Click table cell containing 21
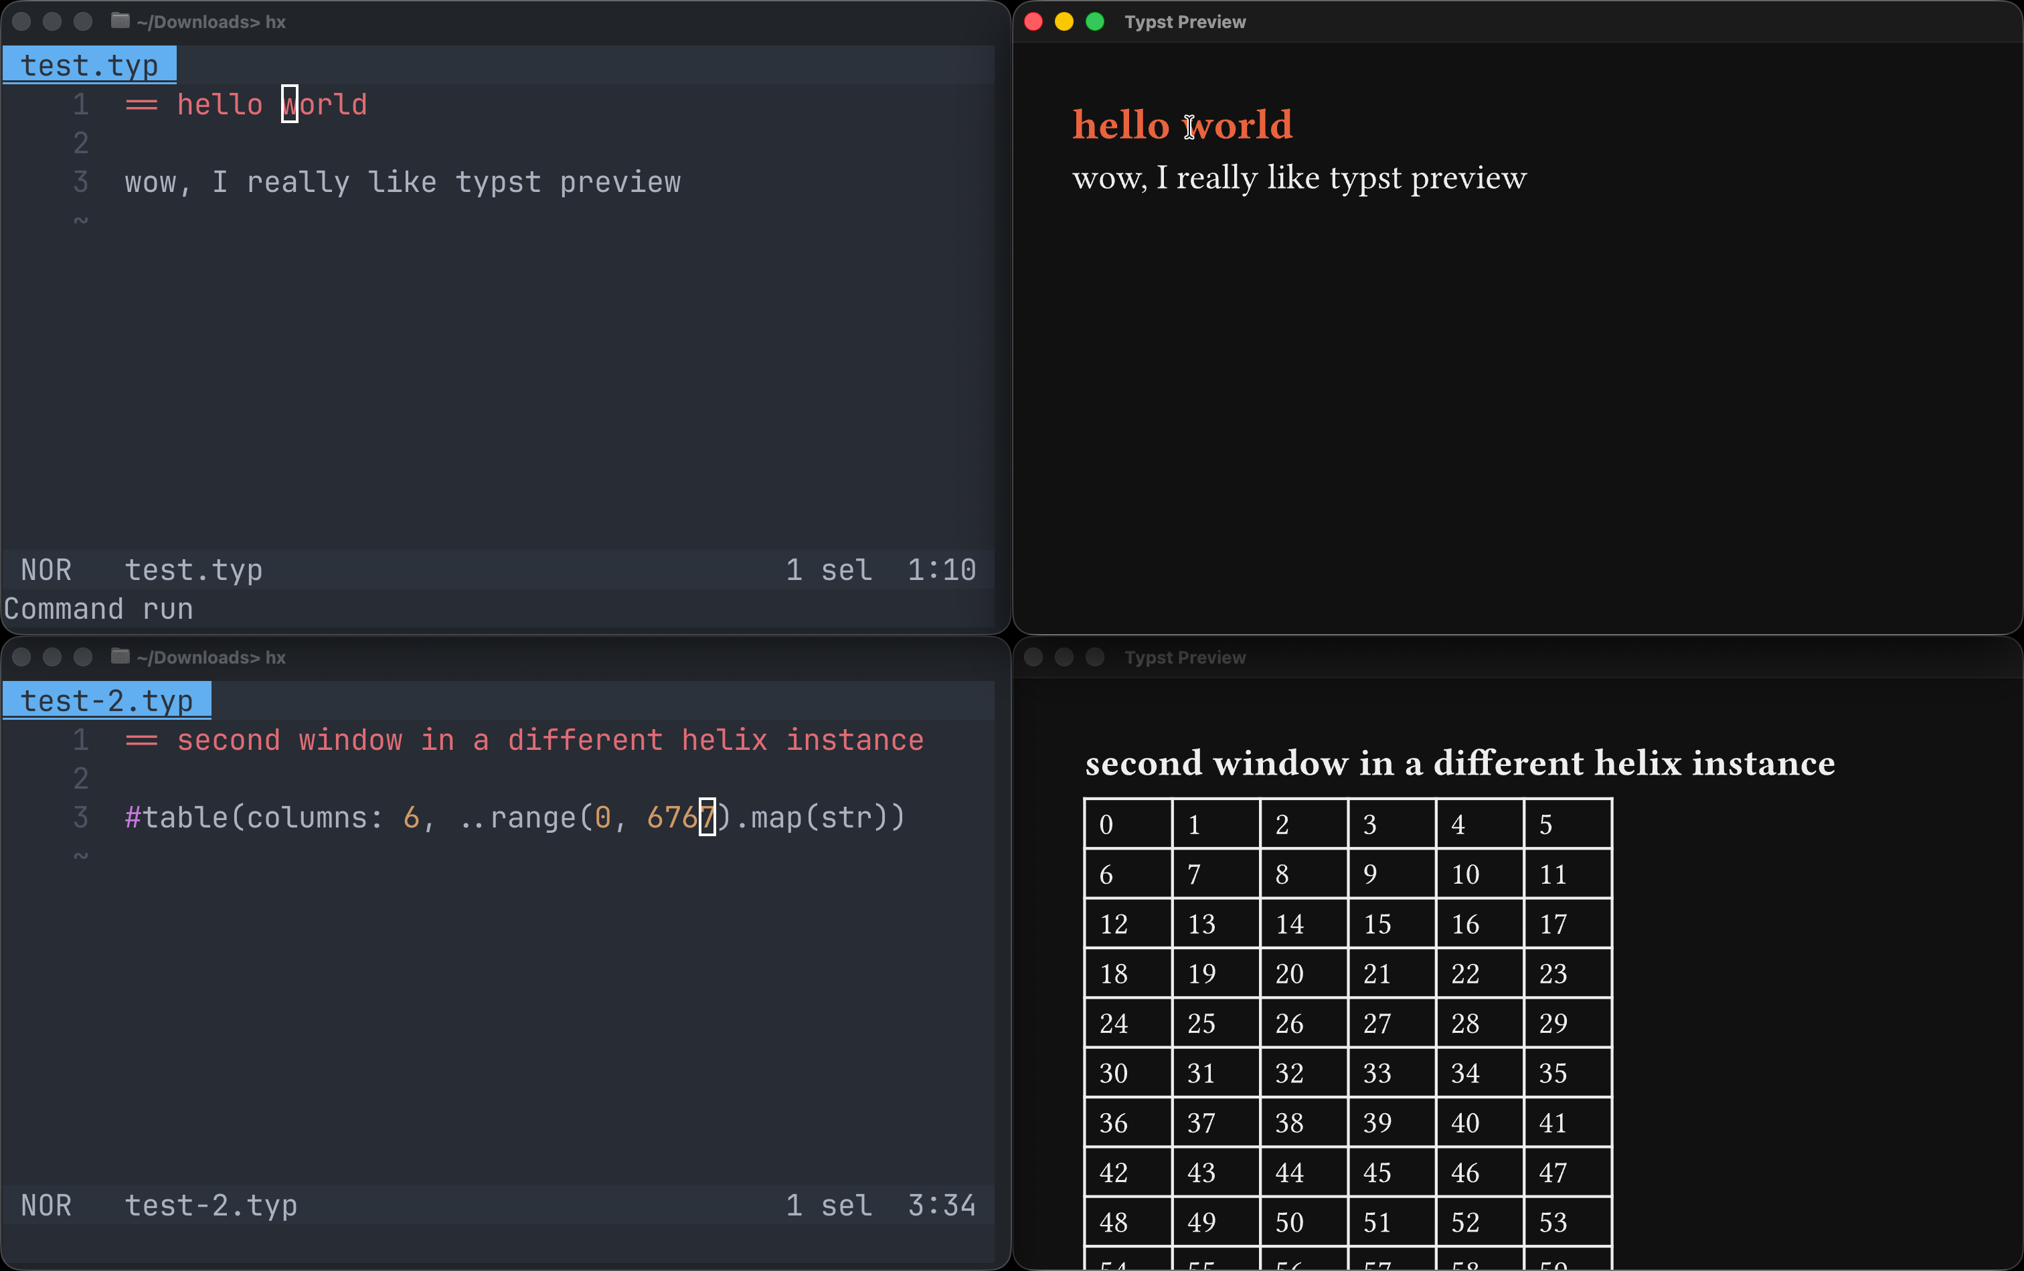2024x1271 pixels. (x=1392, y=973)
